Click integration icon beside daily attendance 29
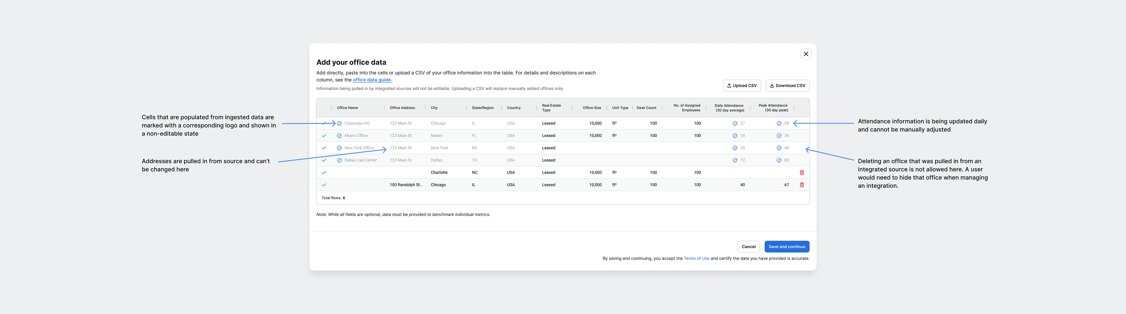Image resolution: width=1126 pixels, height=314 pixels. pos(735,148)
